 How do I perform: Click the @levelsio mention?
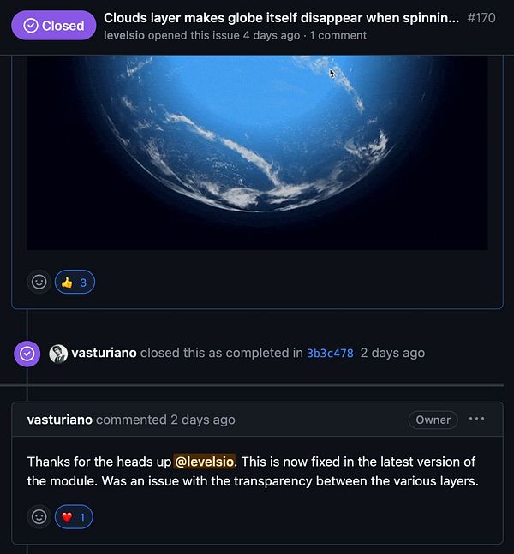coord(204,462)
